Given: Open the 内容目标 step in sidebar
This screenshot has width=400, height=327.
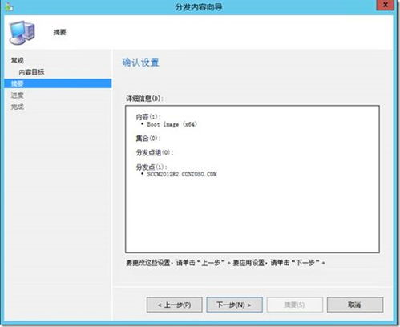Looking at the screenshot, I should tap(31, 72).
